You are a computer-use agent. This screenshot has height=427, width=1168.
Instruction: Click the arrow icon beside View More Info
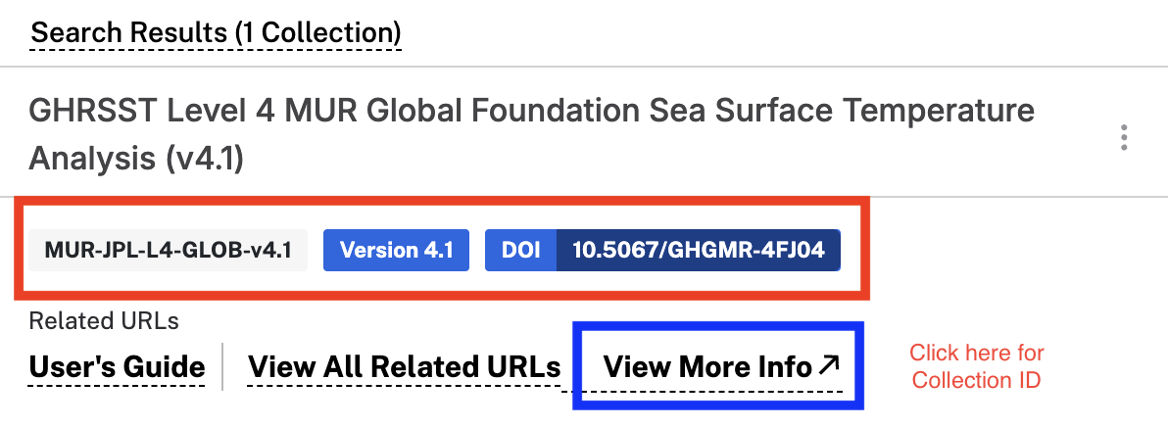[829, 365]
